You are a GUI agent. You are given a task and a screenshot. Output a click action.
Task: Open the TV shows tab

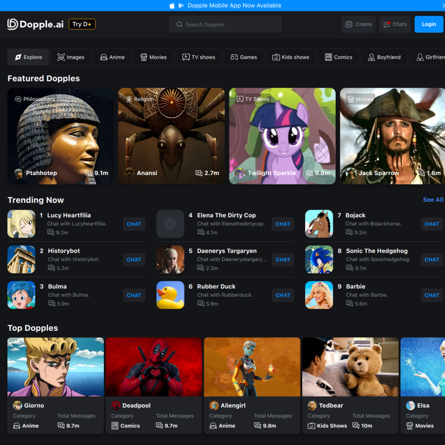pyautogui.click(x=199, y=57)
